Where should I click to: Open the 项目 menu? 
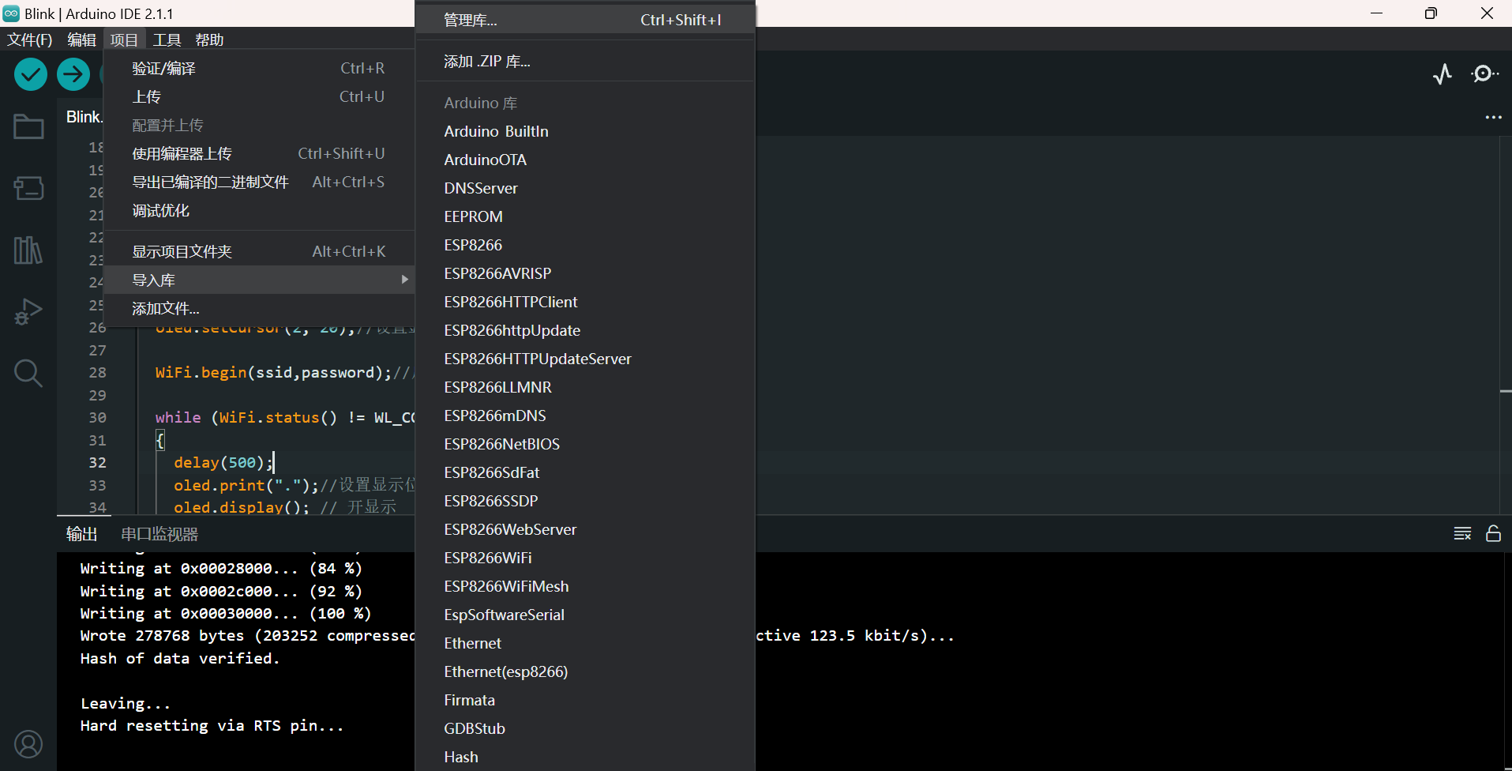pos(124,39)
